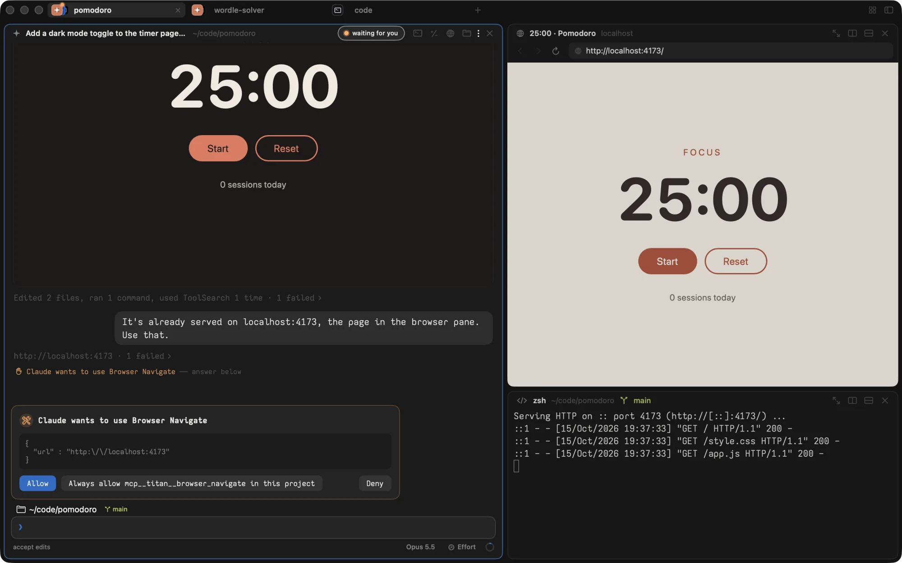
Task: Click the main branch indicator above prompt
Action: point(116,509)
